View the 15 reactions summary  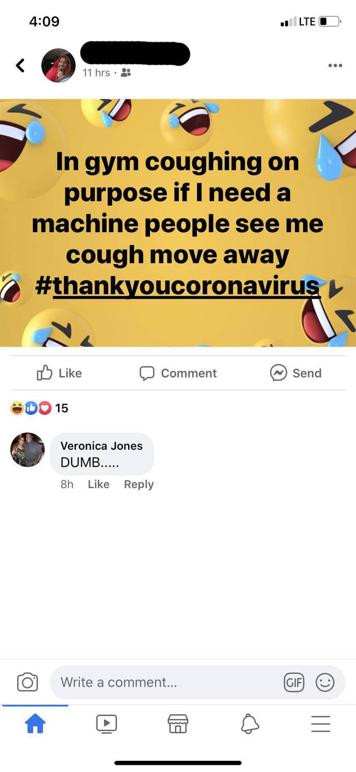(39, 408)
